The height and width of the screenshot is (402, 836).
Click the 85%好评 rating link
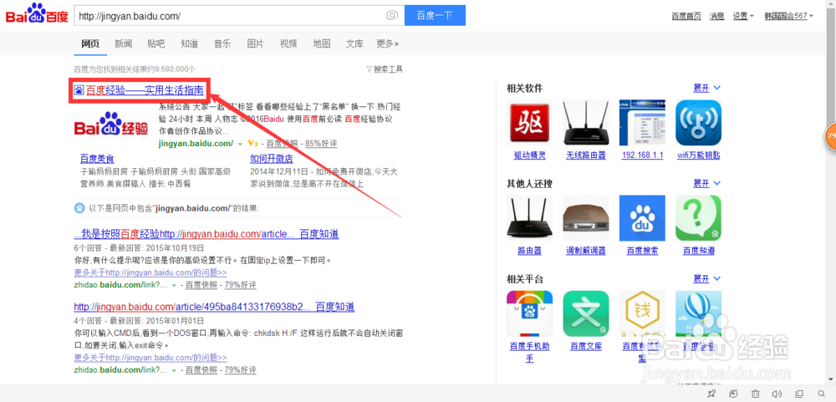click(x=321, y=144)
